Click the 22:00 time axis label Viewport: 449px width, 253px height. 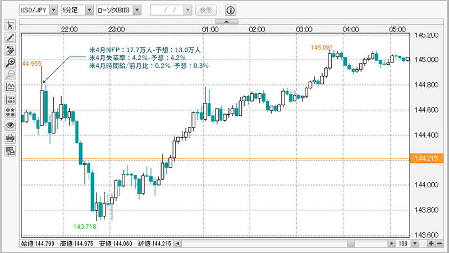[x=69, y=29]
